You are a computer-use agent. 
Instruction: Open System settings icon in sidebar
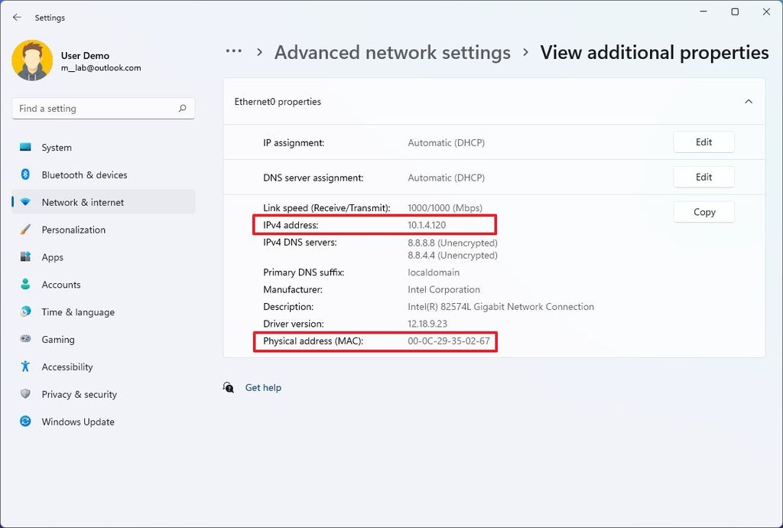pyautogui.click(x=25, y=147)
